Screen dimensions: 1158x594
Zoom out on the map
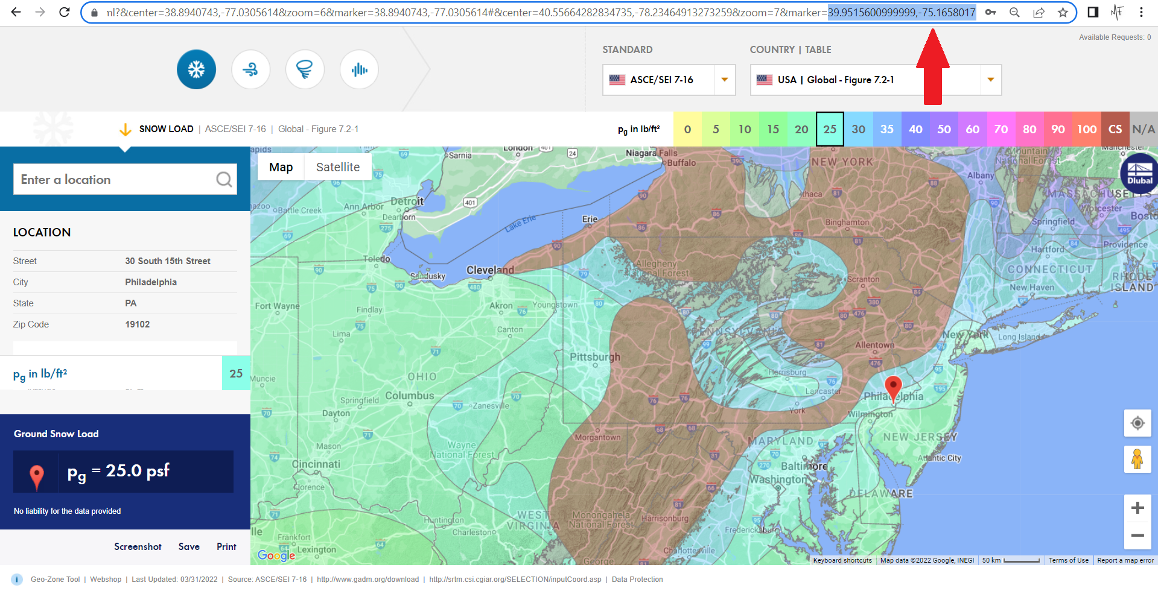point(1137,536)
